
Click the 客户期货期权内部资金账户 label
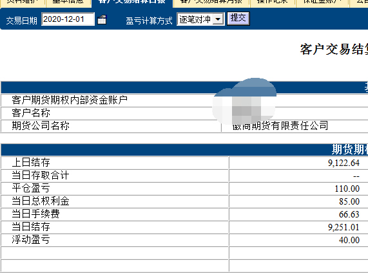(70, 100)
